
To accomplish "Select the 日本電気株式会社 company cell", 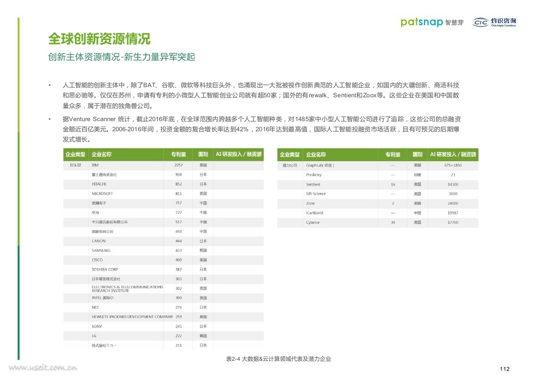I will point(106,279).
